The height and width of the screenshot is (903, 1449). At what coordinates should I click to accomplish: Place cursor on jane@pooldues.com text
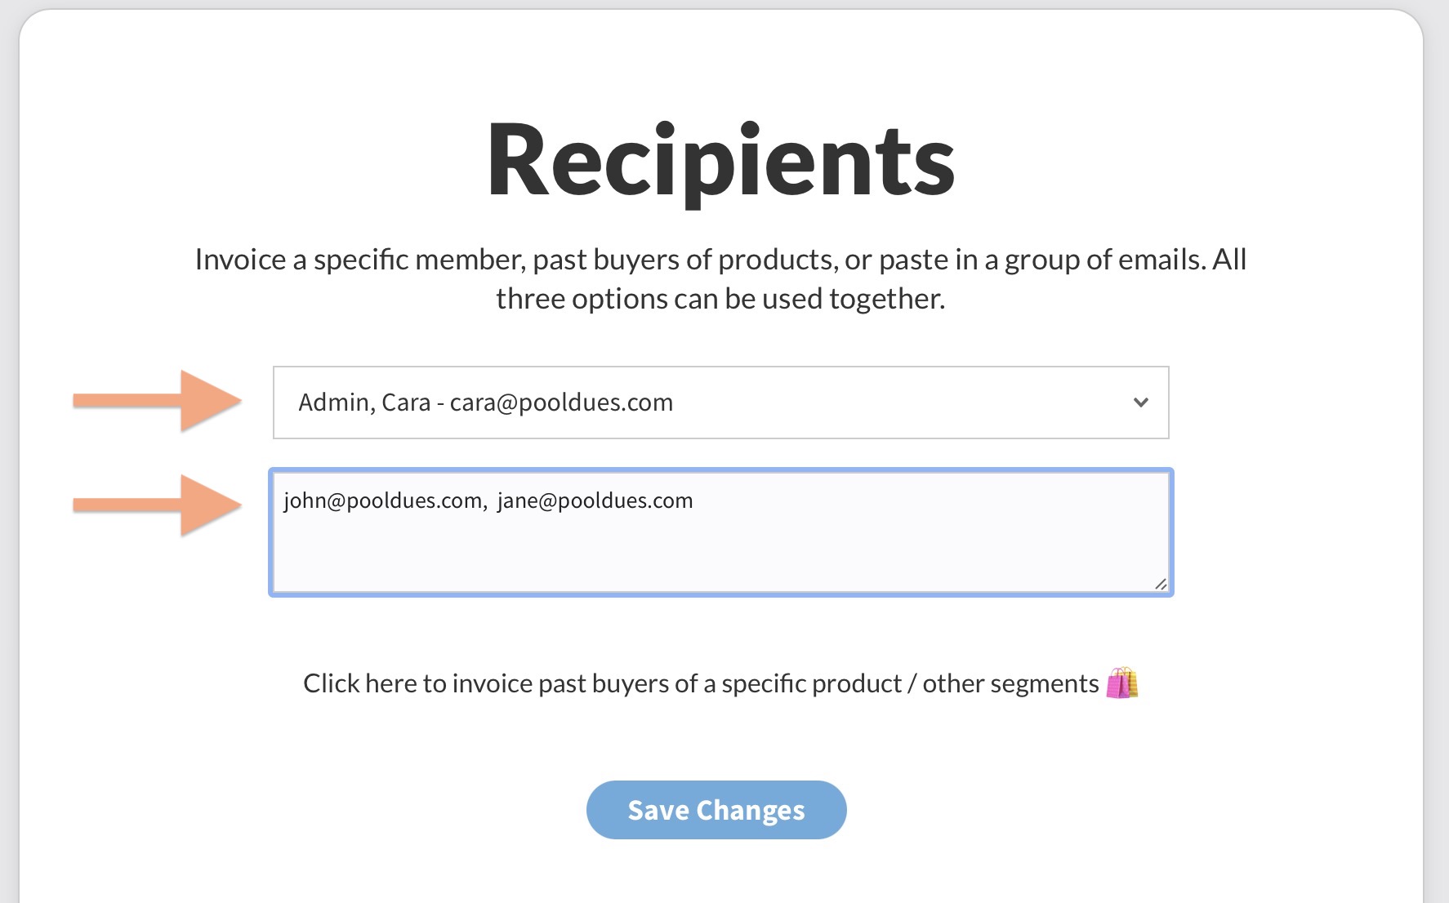(595, 500)
